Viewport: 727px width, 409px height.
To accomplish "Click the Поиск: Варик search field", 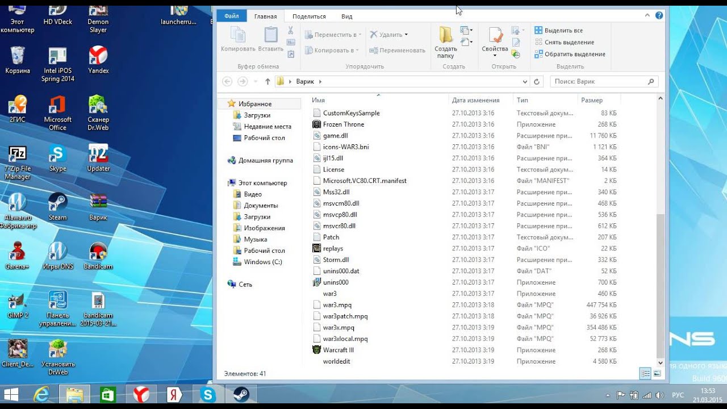I will [604, 82].
